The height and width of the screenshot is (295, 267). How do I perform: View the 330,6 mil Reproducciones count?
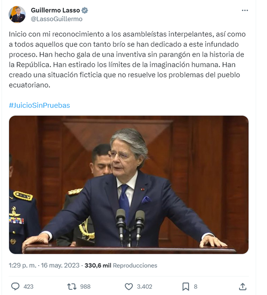point(121,266)
